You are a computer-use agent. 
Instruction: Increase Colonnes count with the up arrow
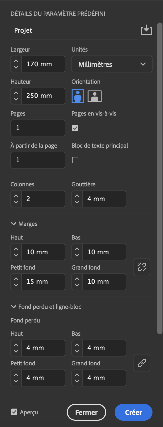(16, 196)
